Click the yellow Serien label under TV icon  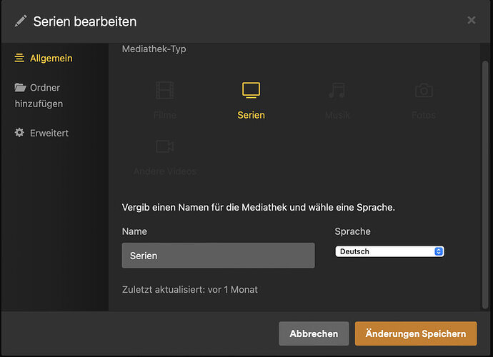pyautogui.click(x=251, y=115)
